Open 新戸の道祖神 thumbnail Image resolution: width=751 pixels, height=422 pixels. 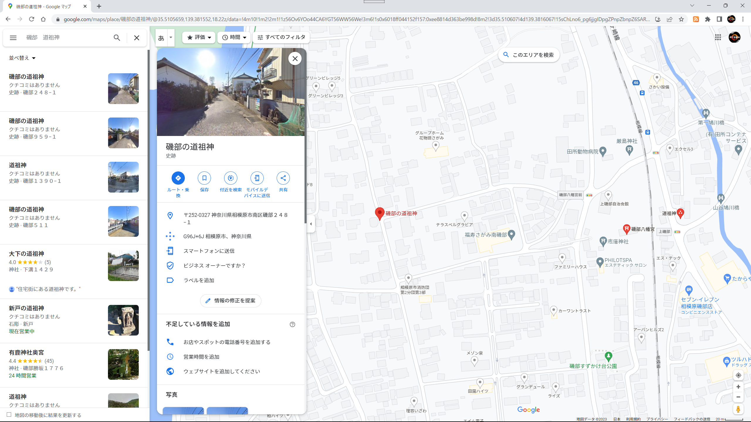tap(123, 320)
